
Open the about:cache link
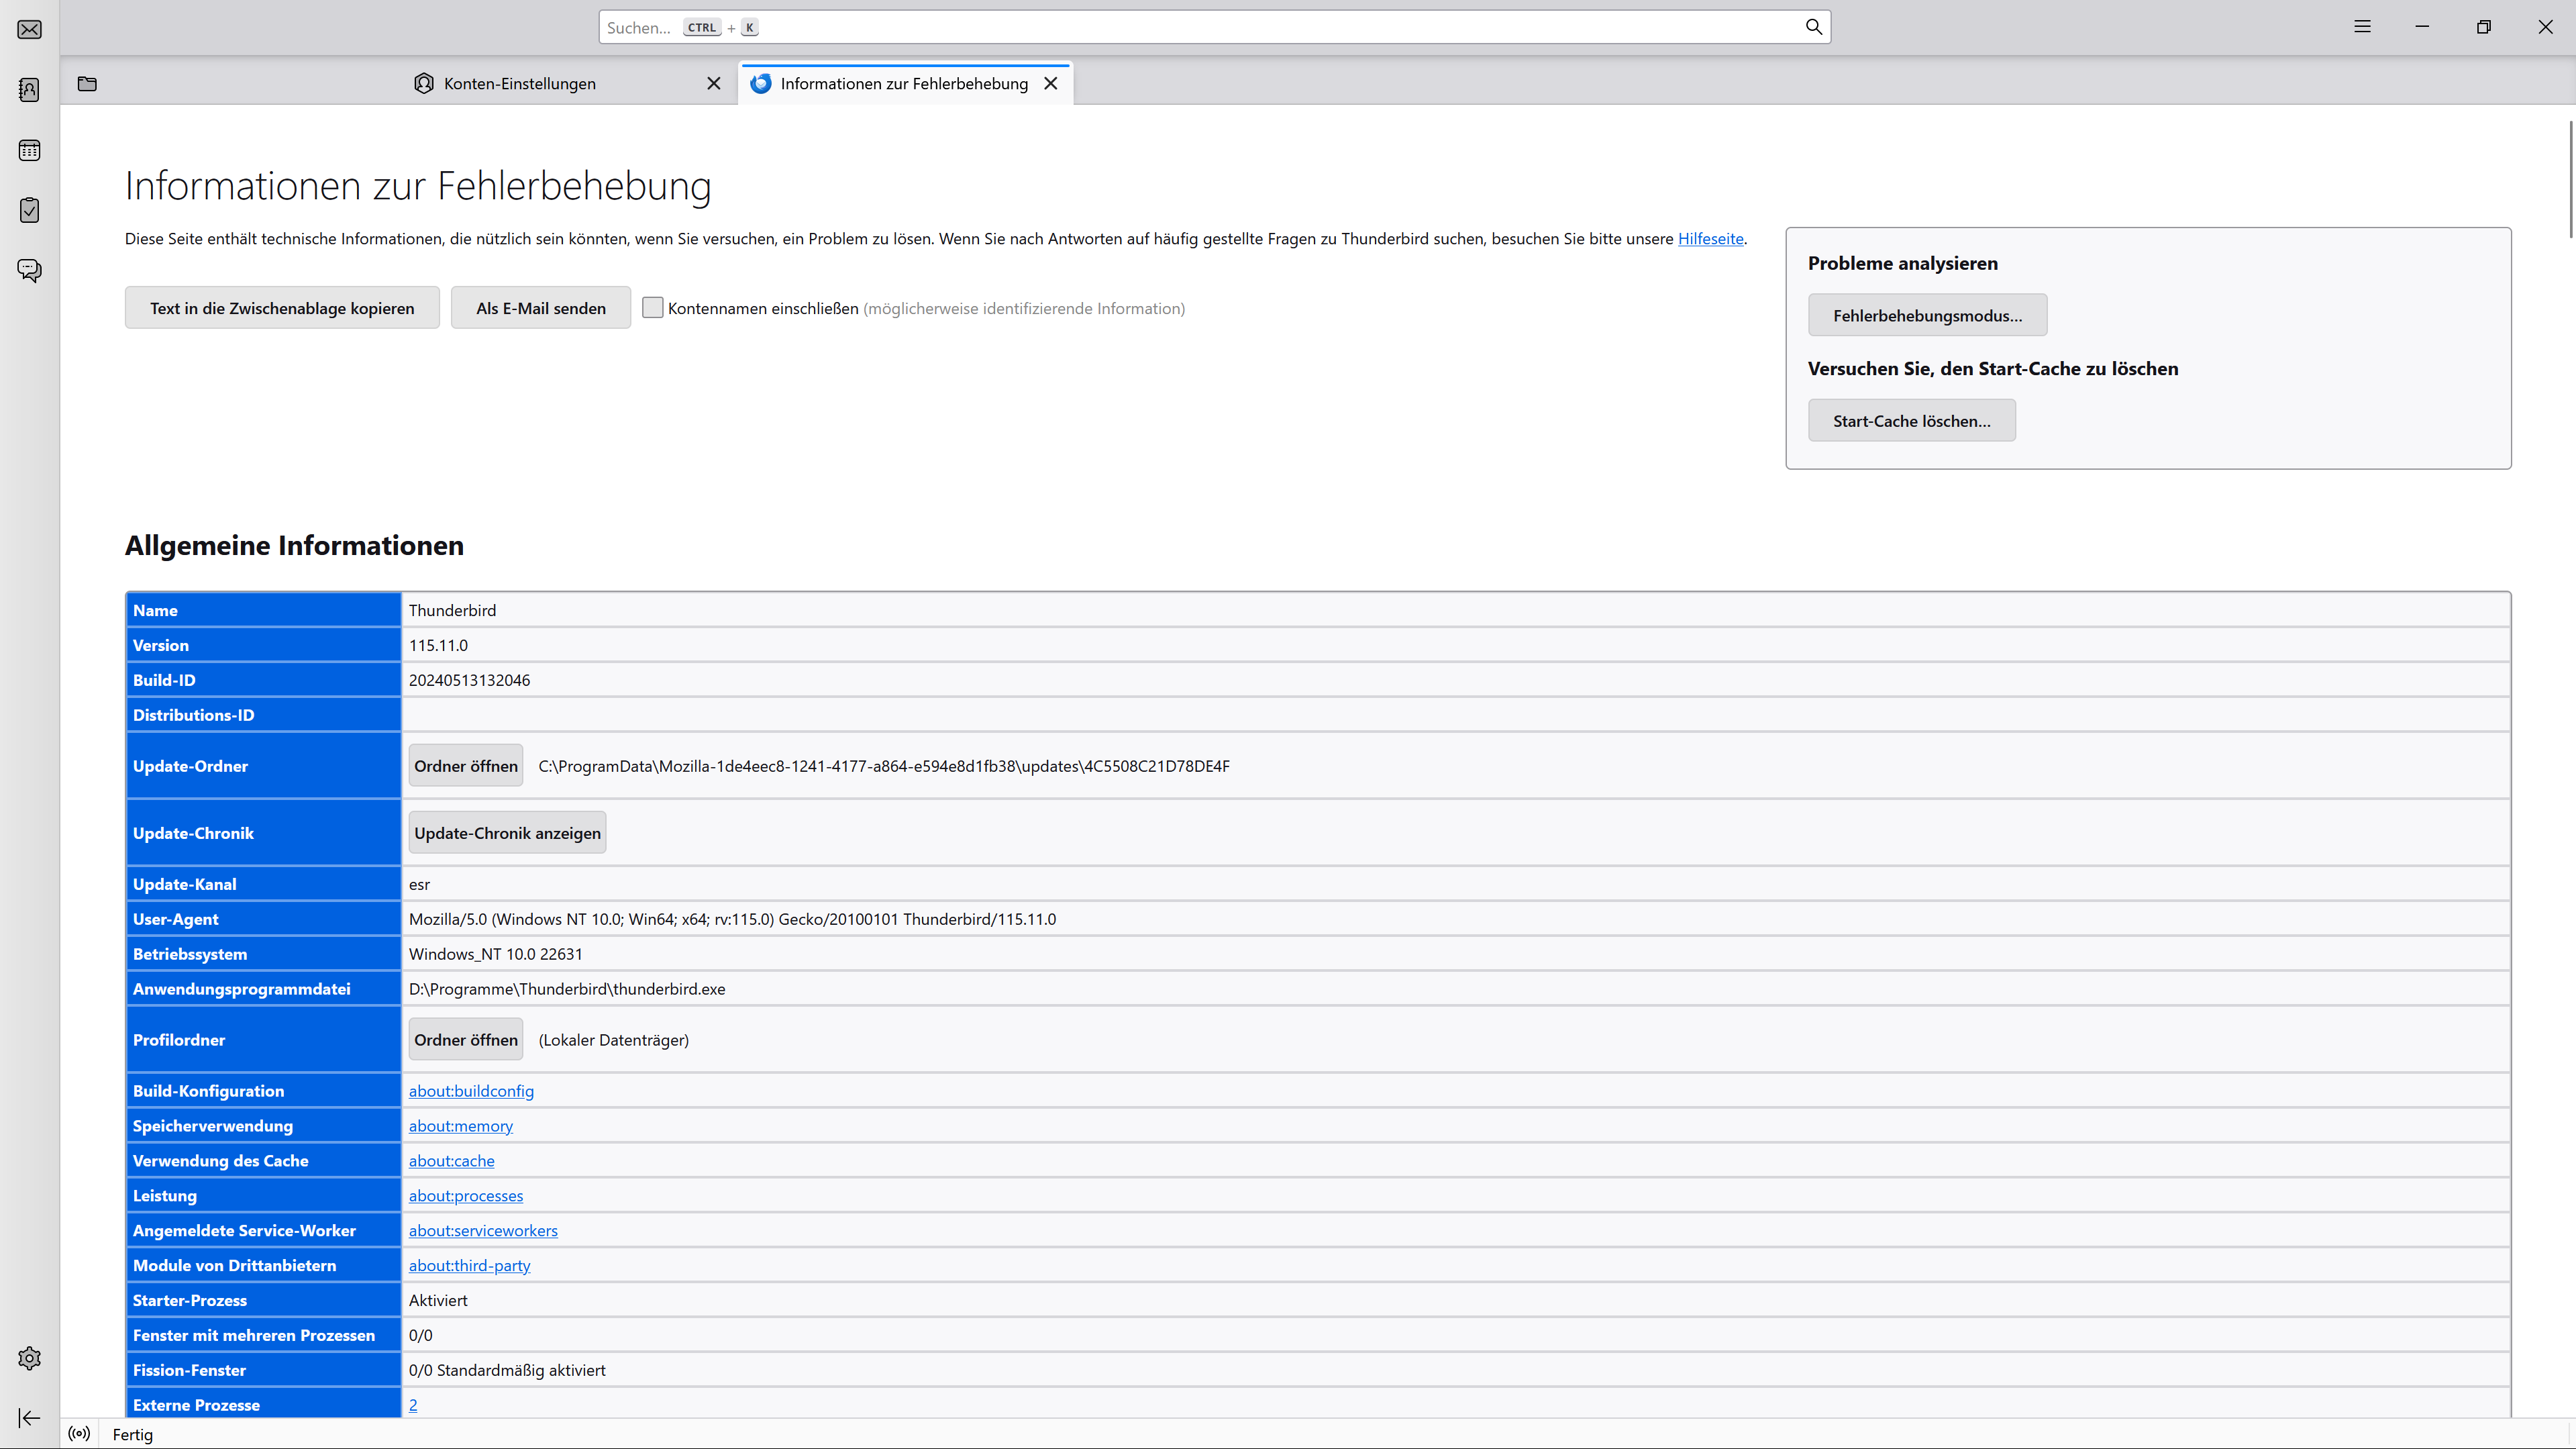(x=451, y=1161)
